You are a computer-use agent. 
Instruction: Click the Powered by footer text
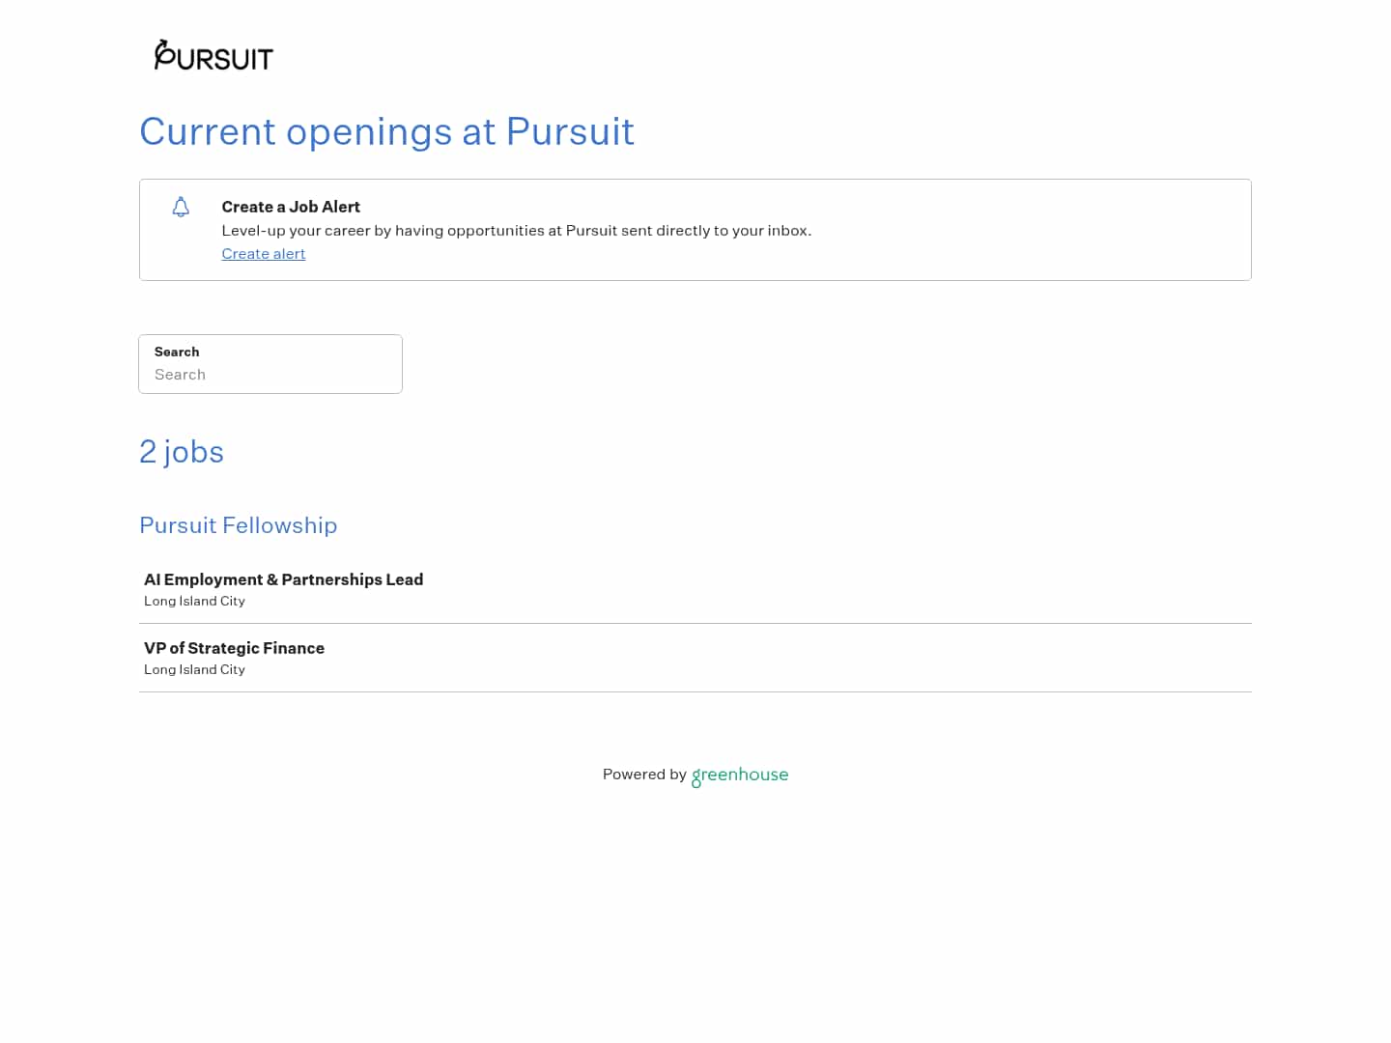643,775
